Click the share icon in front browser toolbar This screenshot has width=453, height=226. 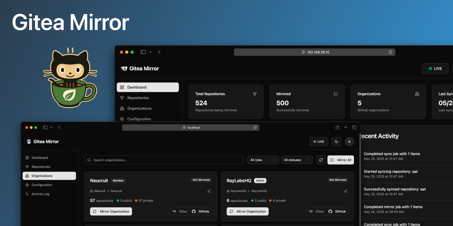tap(337, 127)
